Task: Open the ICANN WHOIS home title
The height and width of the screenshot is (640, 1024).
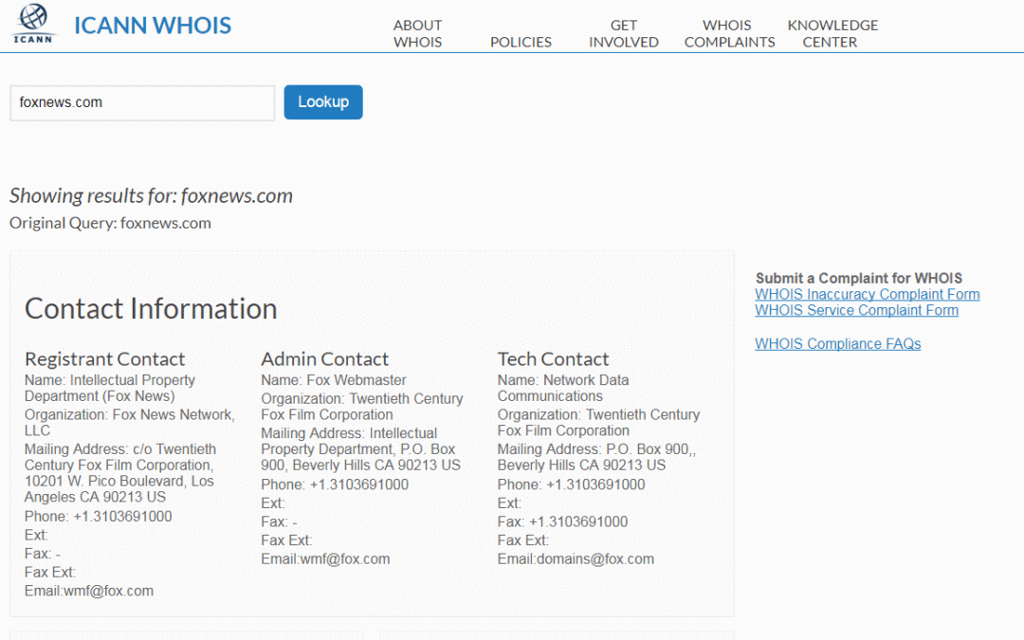Action: point(153,26)
